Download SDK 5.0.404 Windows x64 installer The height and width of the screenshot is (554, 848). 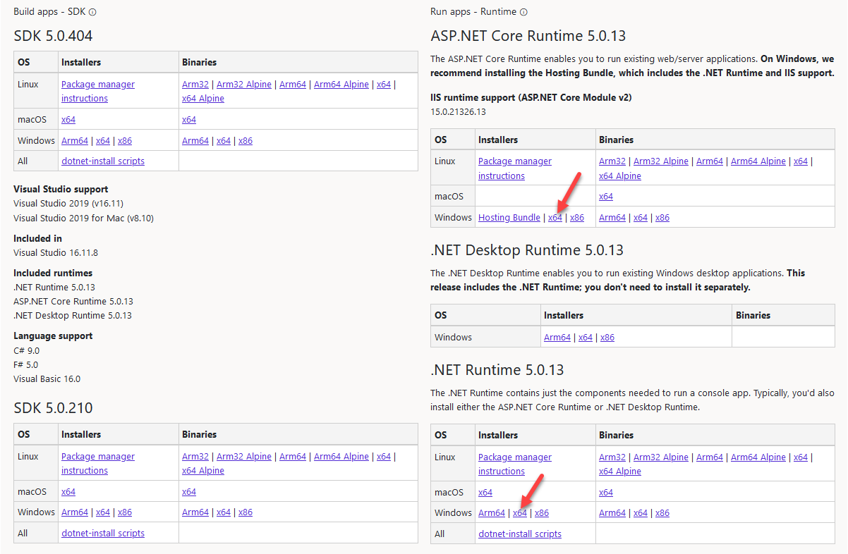(103, 140)
